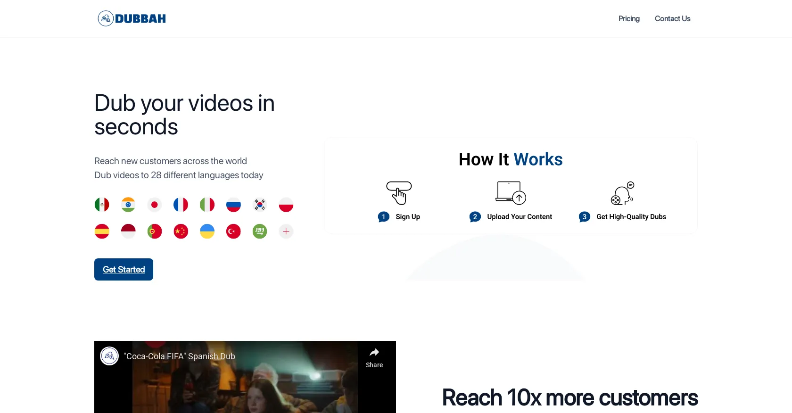Image resolution: width=792 pixels, height=413 pixels.
Task: Click the Portugal flag icon
Action: [154, 231]
